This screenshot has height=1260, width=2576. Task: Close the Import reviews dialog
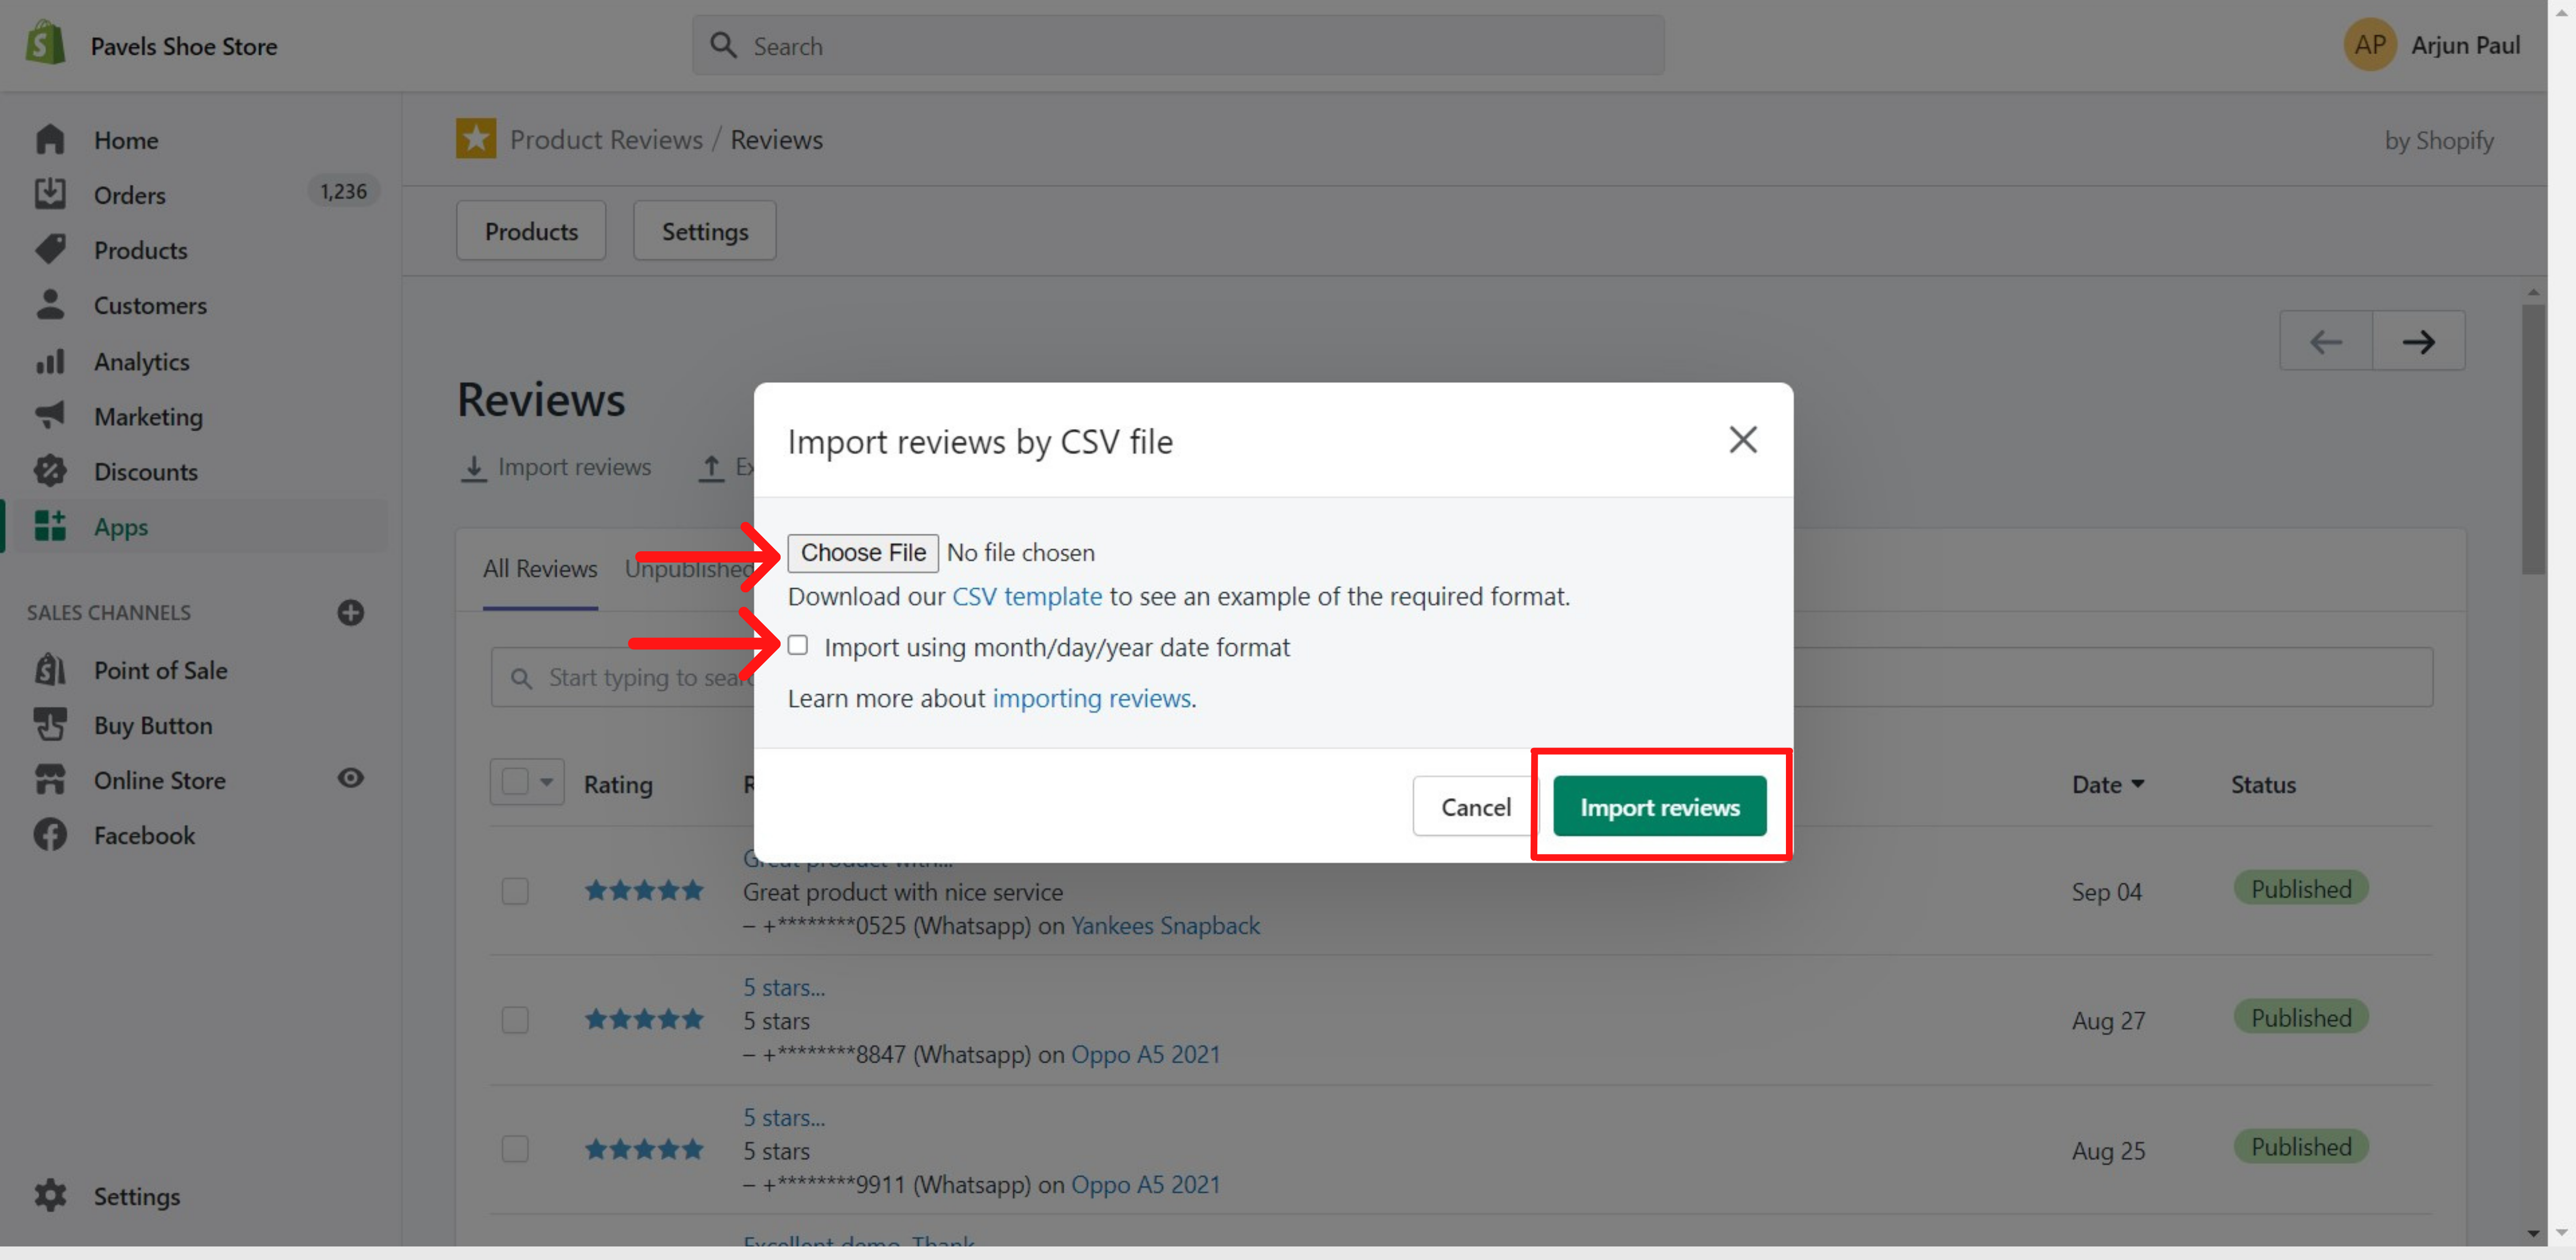[x=1742, y=439]
